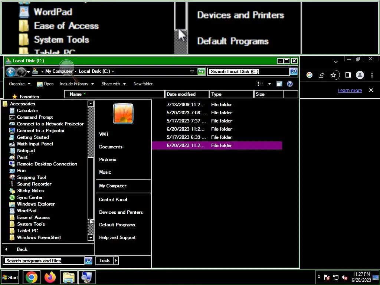
Task: Refresh the Local Disk (C:) folder view
Action: tap(202, 72)
